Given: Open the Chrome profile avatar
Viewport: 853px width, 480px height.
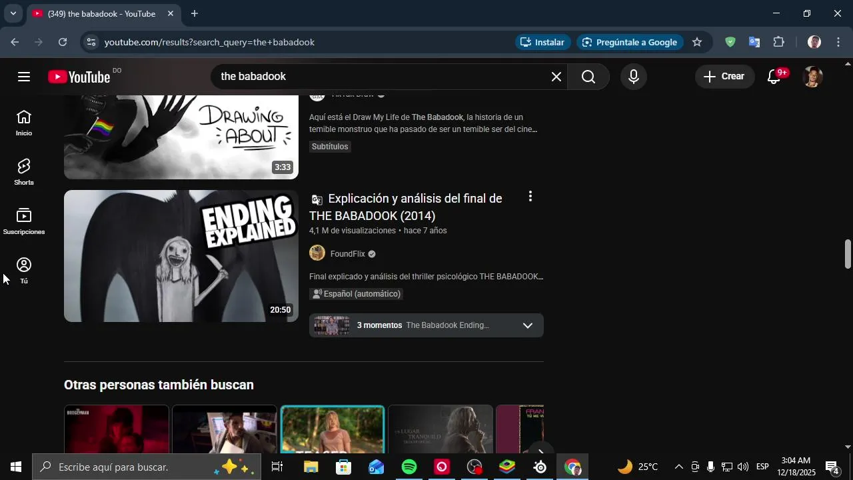Looking at the screenshot, I should tap(814, 42).
